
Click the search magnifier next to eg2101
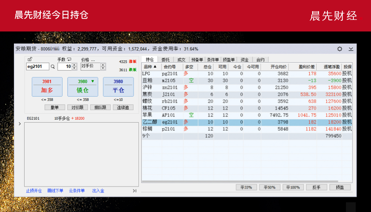coord(52,67)
